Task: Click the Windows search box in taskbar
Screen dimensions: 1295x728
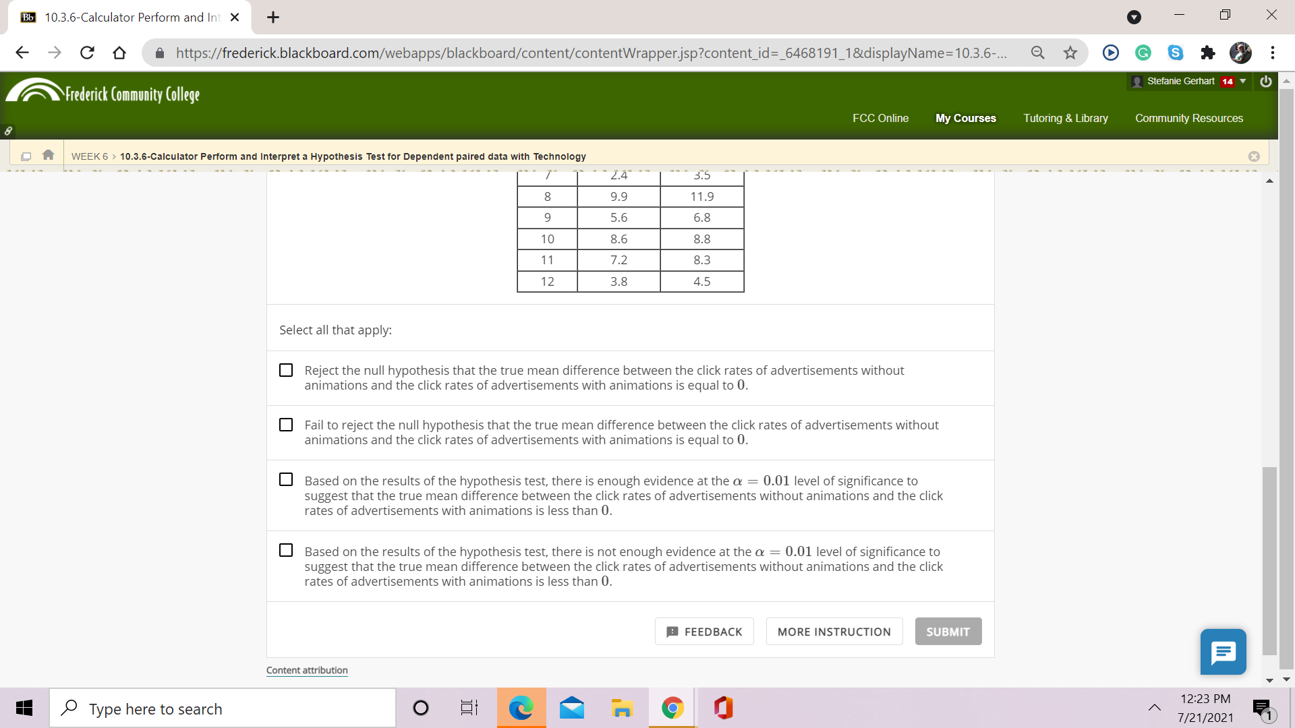Action: [x=223, y=708]
